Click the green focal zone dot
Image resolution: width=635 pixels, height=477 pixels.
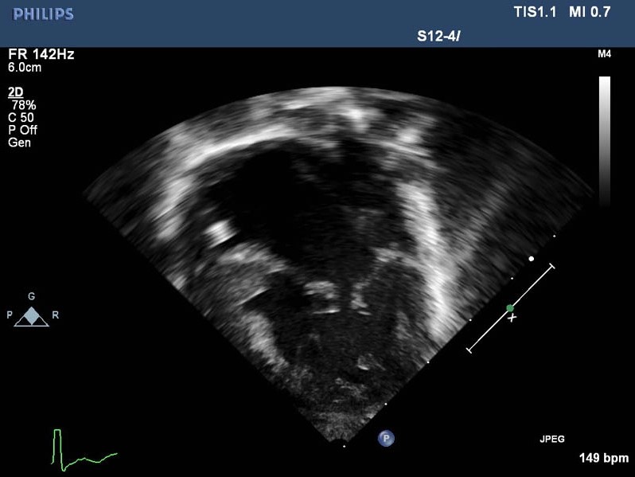click(510, 308)
